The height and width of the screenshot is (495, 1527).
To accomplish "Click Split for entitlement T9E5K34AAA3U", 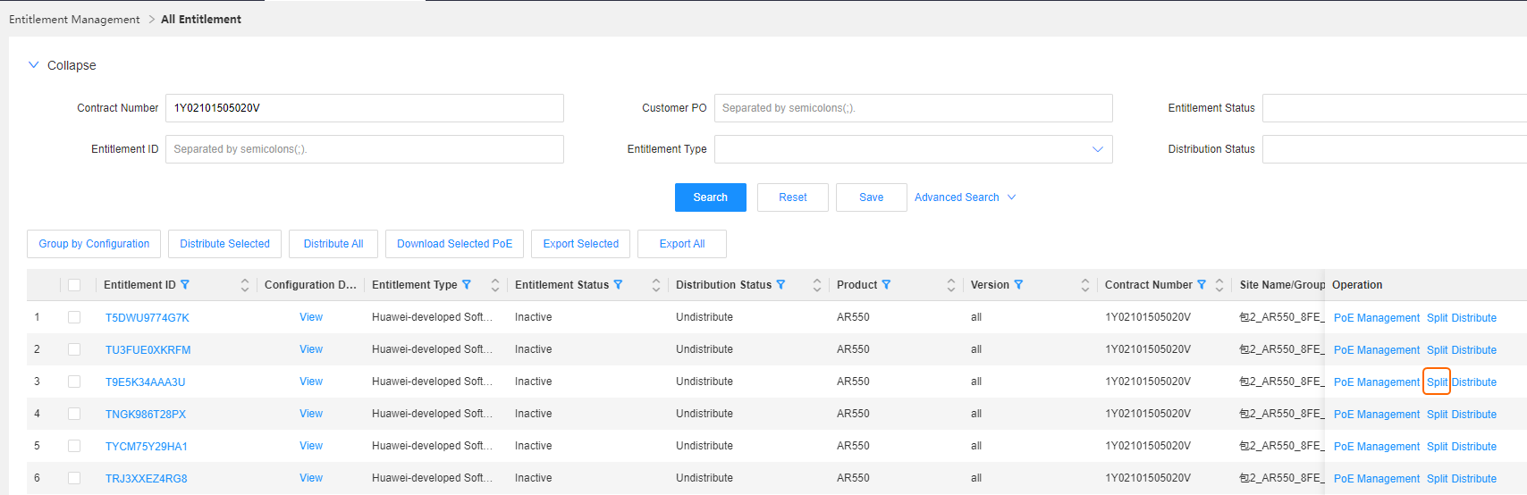I will click(1436, 382).
